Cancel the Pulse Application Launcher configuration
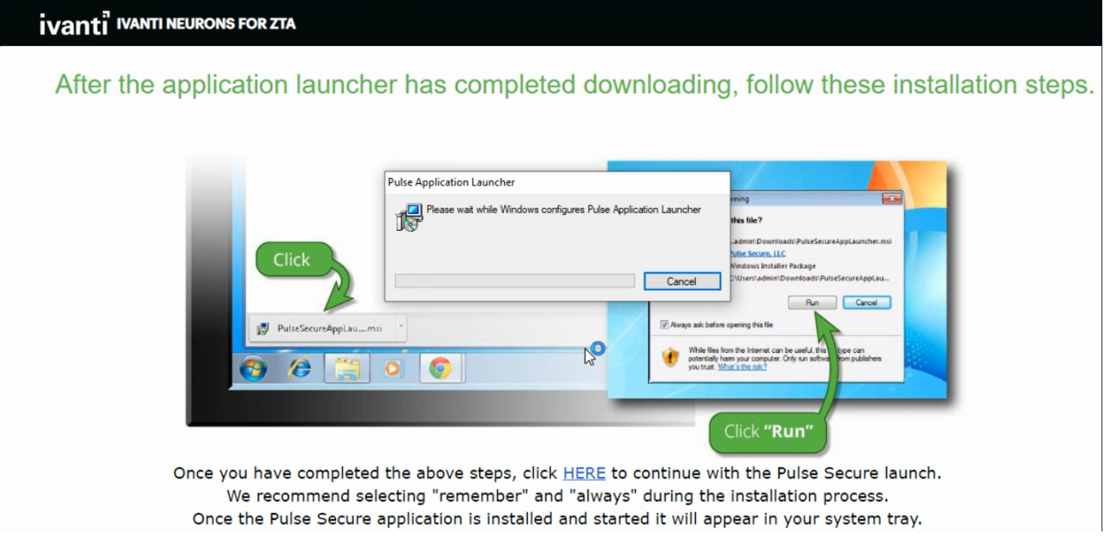 click(x=681, y=281)
